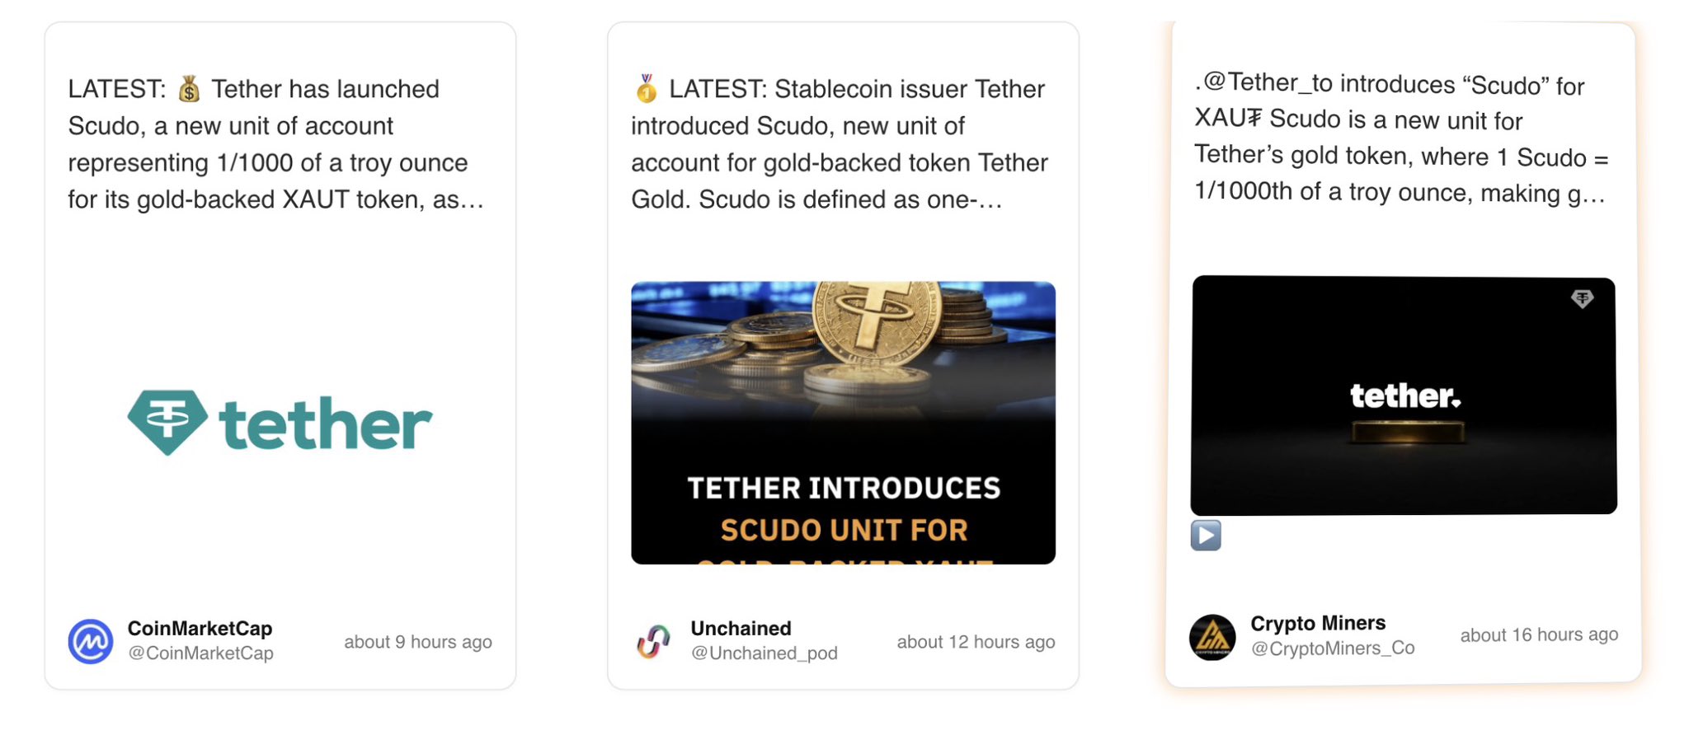Click the money bag emoji in CoinMarketCap post

click(x=190, y=89)
